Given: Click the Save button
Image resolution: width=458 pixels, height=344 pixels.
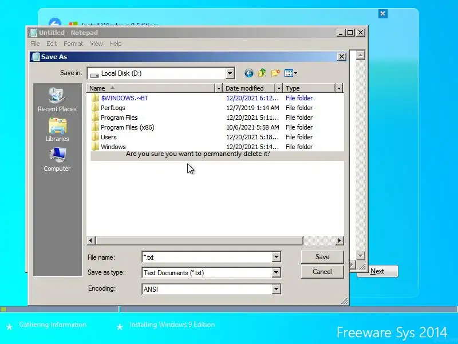Looking at the screenshot, I should pyautogui.click(x=322, y=257).
